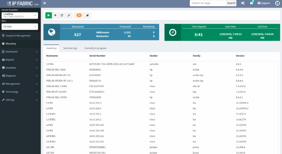The height and width of the screenshot is (154, 282).
Task: Click the refresh arrows icon
Action: [x=62, y=15]
